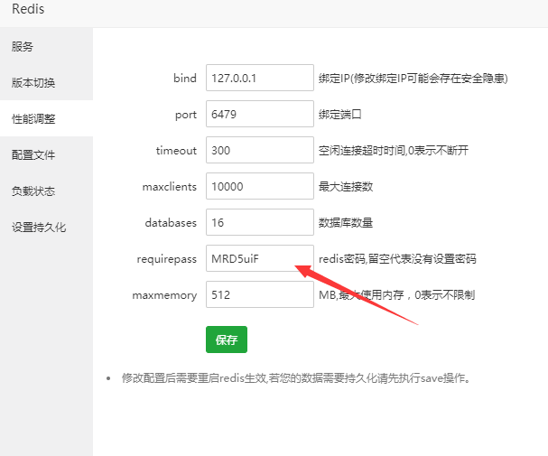Click the bind label
Viewport: 548px width, 456px height.
(x=185, y=78)
